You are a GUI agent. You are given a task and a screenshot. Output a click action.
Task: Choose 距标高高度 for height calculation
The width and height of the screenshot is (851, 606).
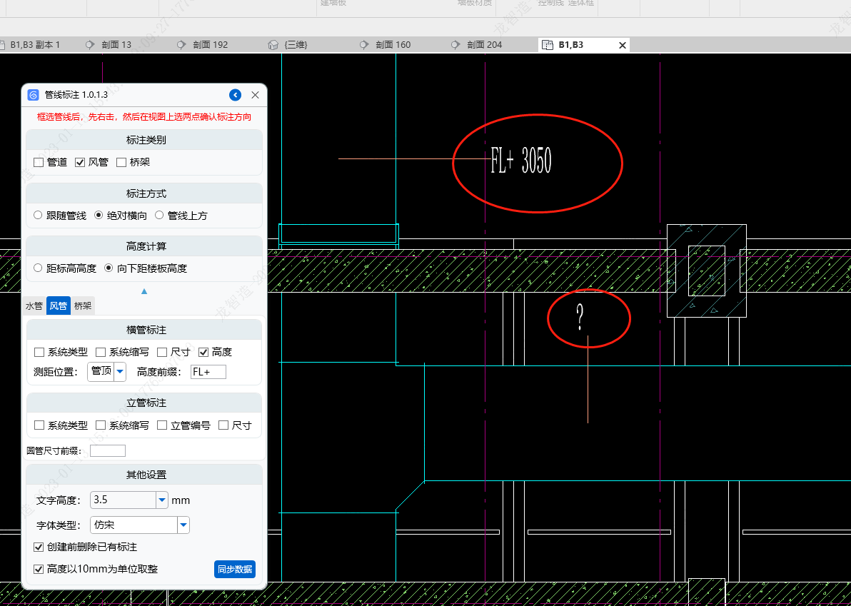point(39,268)
